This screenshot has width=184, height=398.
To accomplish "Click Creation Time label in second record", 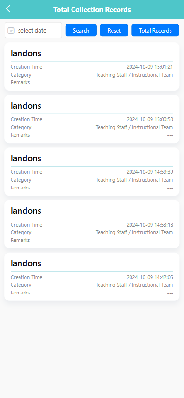I will click(26, 119).
